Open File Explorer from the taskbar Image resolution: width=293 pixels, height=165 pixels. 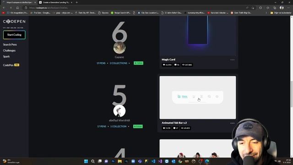coord(120,161)
